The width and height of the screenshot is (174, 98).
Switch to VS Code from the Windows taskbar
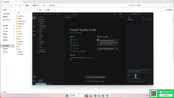107,96
